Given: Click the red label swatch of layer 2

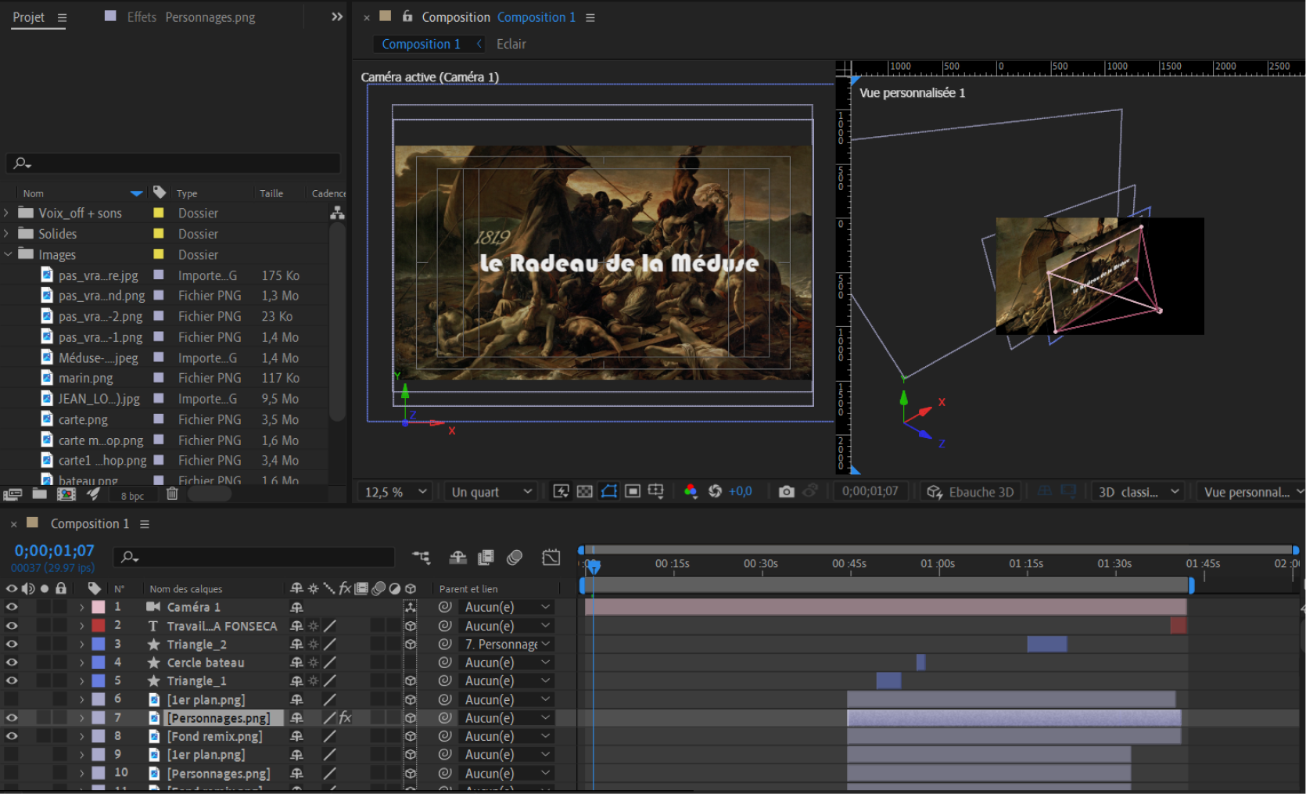Looking at the screenshot, I should tap(99, 626).
